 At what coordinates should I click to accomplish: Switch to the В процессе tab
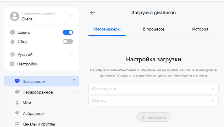(x=153, y=29)
